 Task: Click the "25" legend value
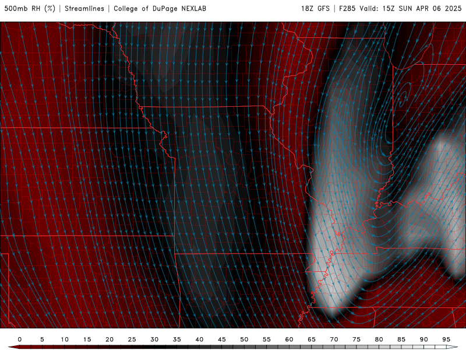(x=132, y=339)
